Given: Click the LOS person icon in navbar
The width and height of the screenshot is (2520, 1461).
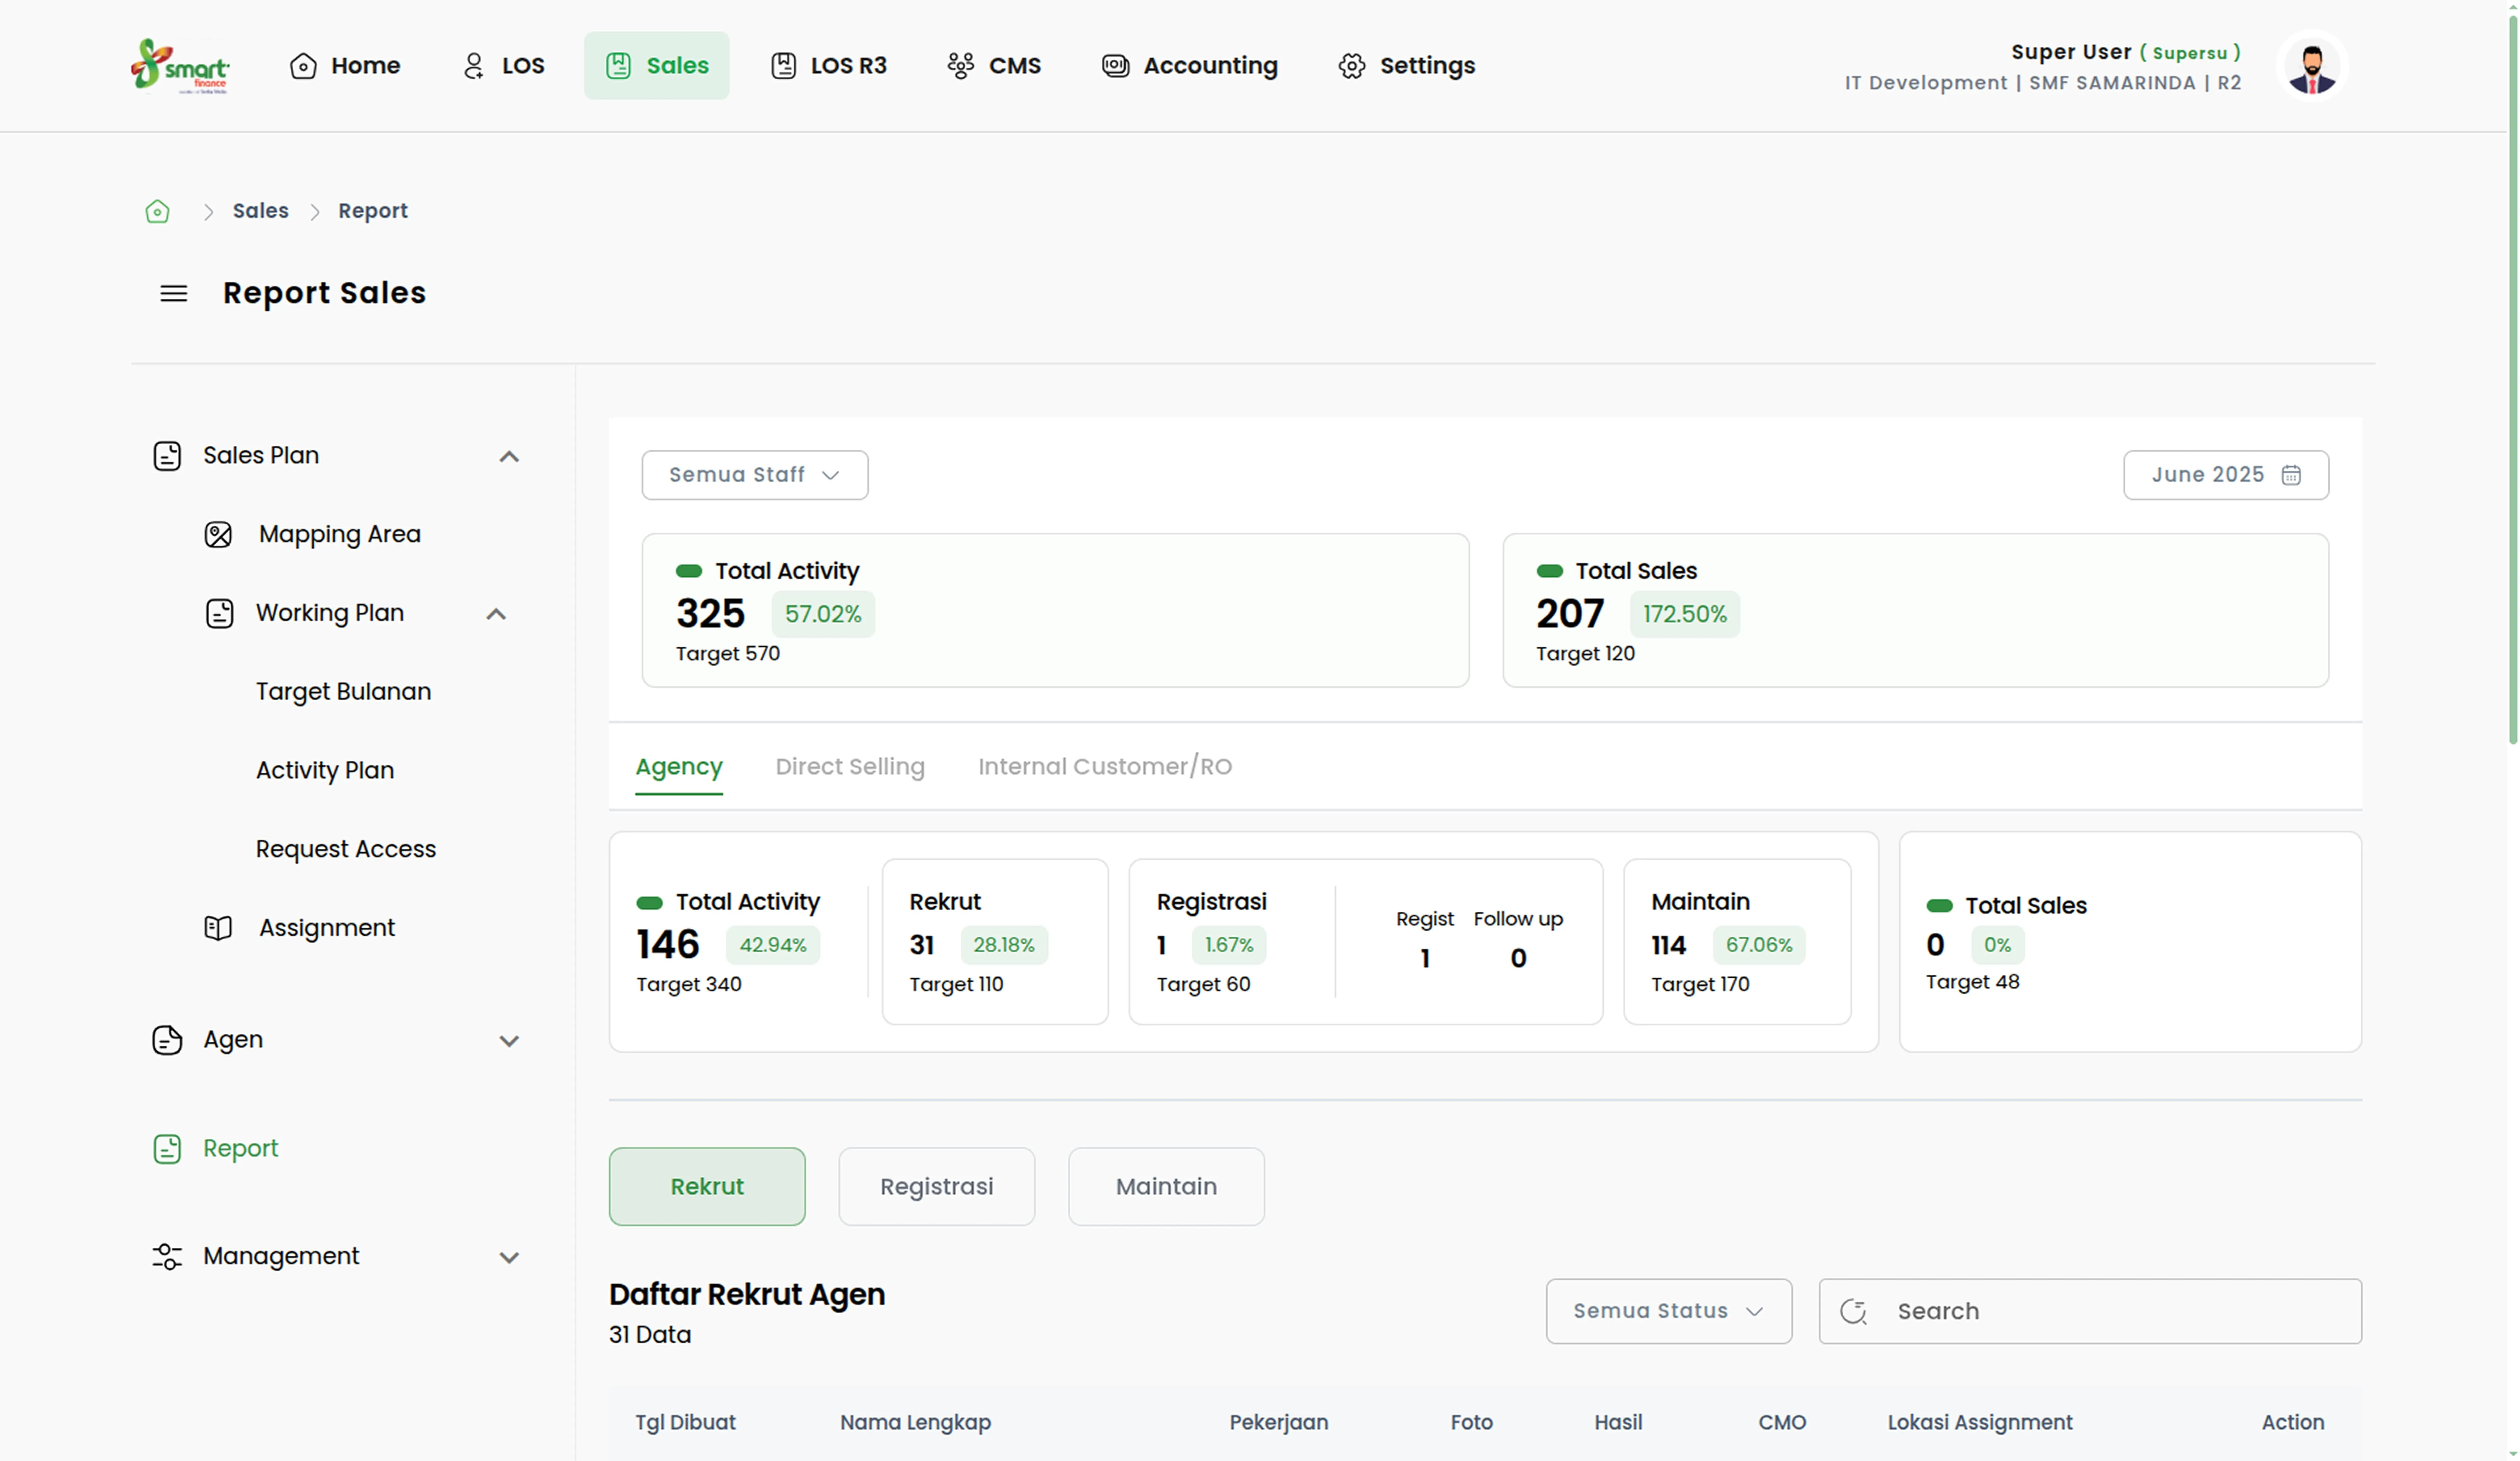Looking at the screenshot, I should (x=474, y=66).
